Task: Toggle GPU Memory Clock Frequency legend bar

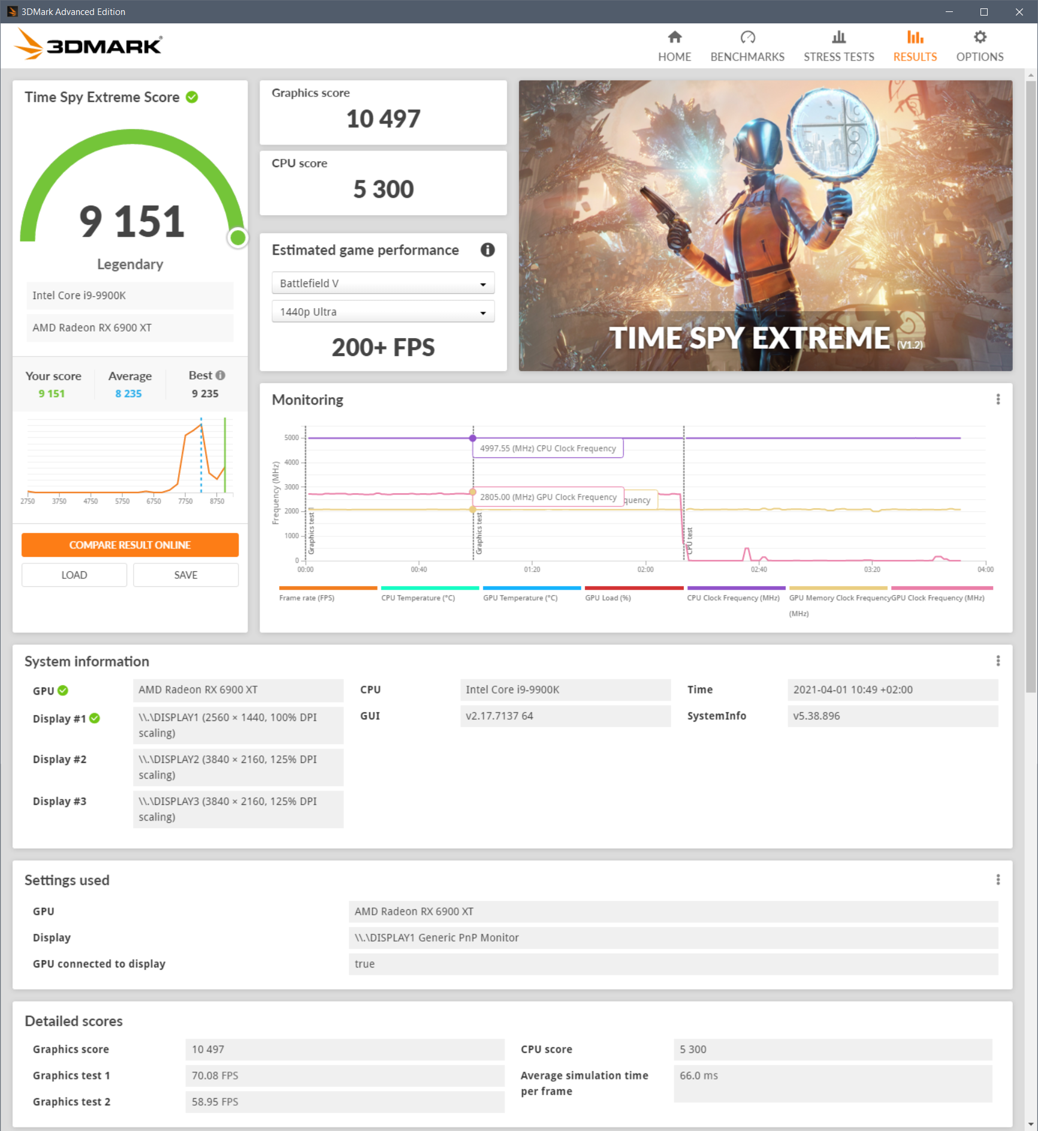Action: [838, 588]
